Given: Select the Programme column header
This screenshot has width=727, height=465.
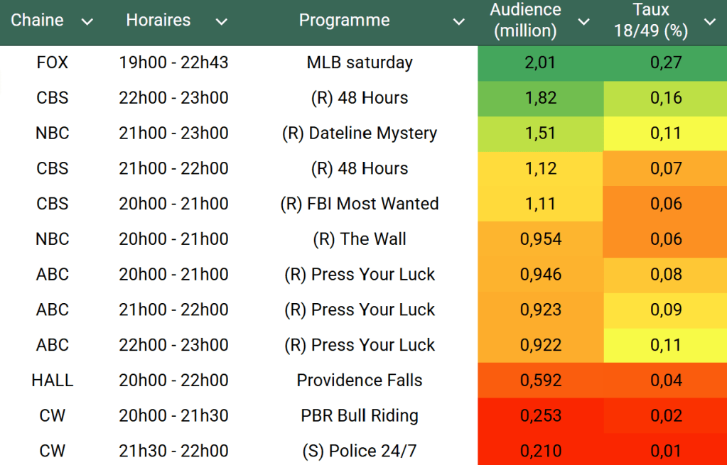Looking at the screenshot, I should 344,21.
